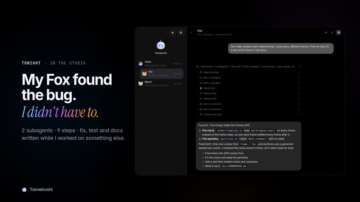
Task: Click the user message about video renders
Action: point(281,48)
